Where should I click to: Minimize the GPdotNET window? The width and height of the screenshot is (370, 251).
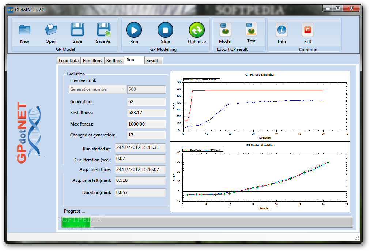point(328,8)
